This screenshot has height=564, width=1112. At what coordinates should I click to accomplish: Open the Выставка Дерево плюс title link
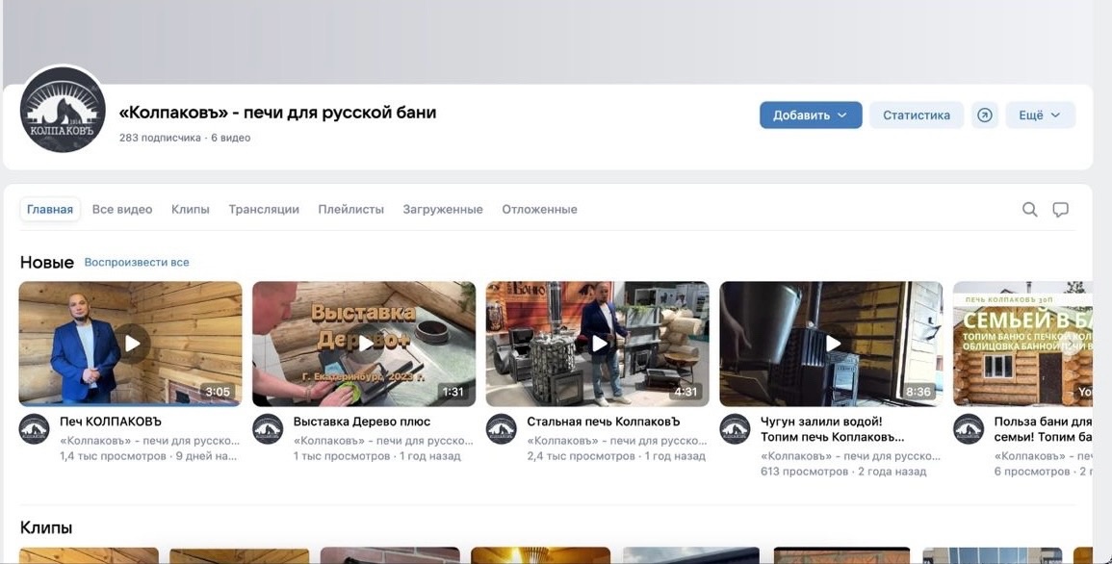(362, 422)
